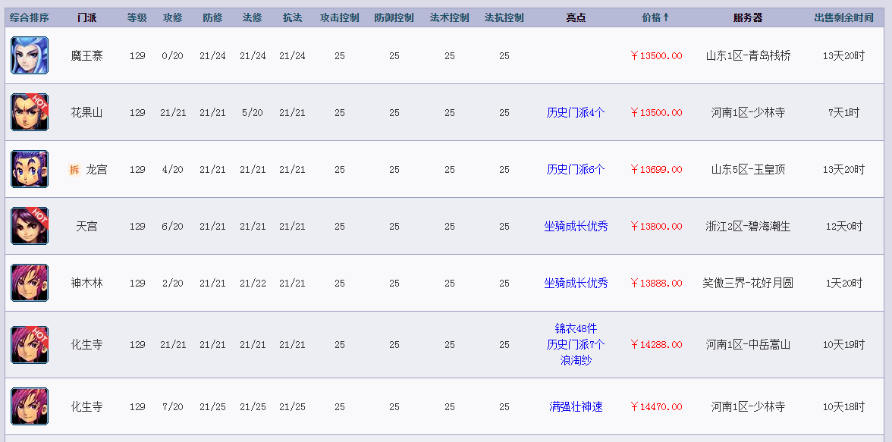Screen dimensions: 892x442
Task: Click the orange 拆 badge beside 龙宫
Action: click(74, 170)
